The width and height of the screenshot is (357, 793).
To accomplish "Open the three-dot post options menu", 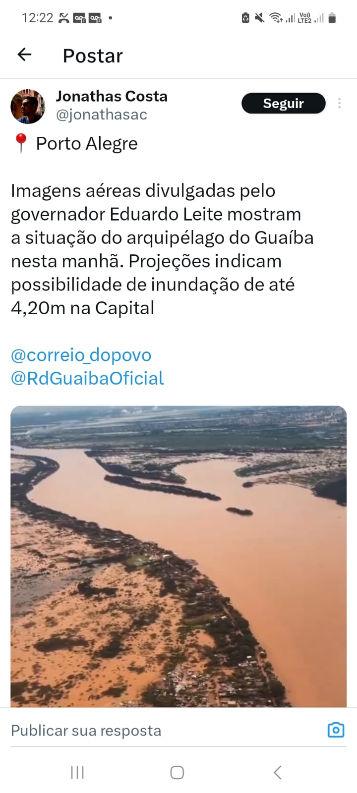I will coord(339,103).
